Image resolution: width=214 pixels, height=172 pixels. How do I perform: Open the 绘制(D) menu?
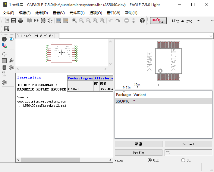pos(42,13)
